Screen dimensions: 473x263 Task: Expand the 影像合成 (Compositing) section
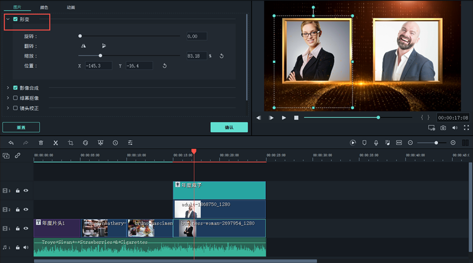[8, 88]
